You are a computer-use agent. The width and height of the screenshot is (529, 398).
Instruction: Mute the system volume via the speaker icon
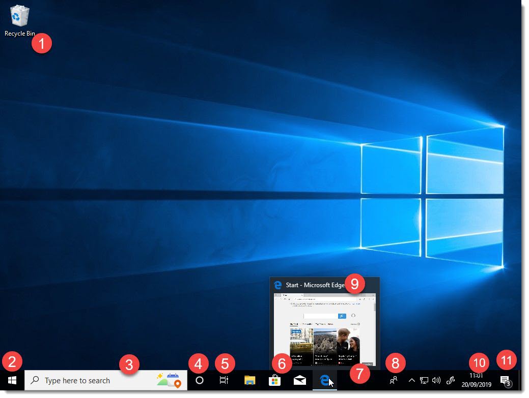436,380
